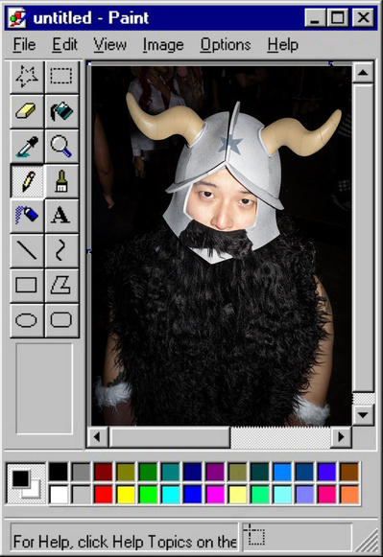The height and width of the screenshot is (557, 383).
Task: Select the Free-Form Select star tool
Action: (27, 77)
